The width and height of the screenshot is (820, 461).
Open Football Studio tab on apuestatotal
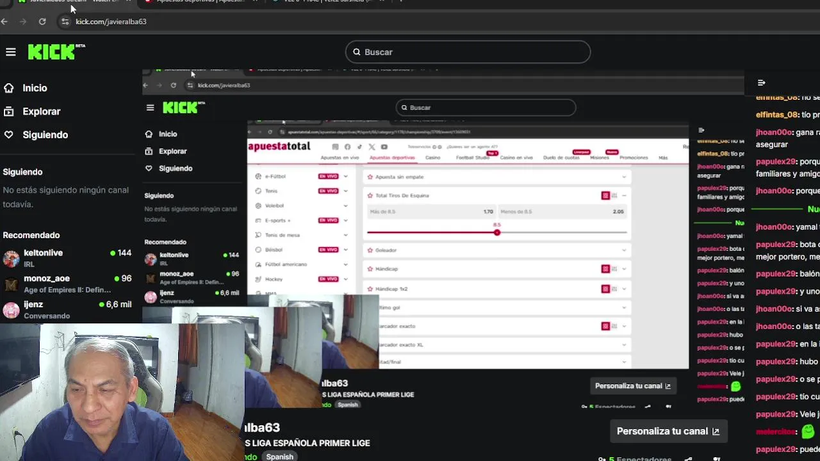pos(473,158)
